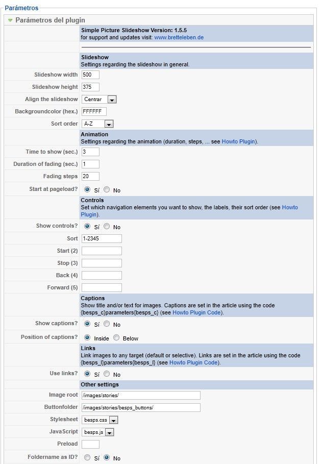Click the Time to show input field
Viewport: 324px width, 464px height.
[x=90, y=152]
